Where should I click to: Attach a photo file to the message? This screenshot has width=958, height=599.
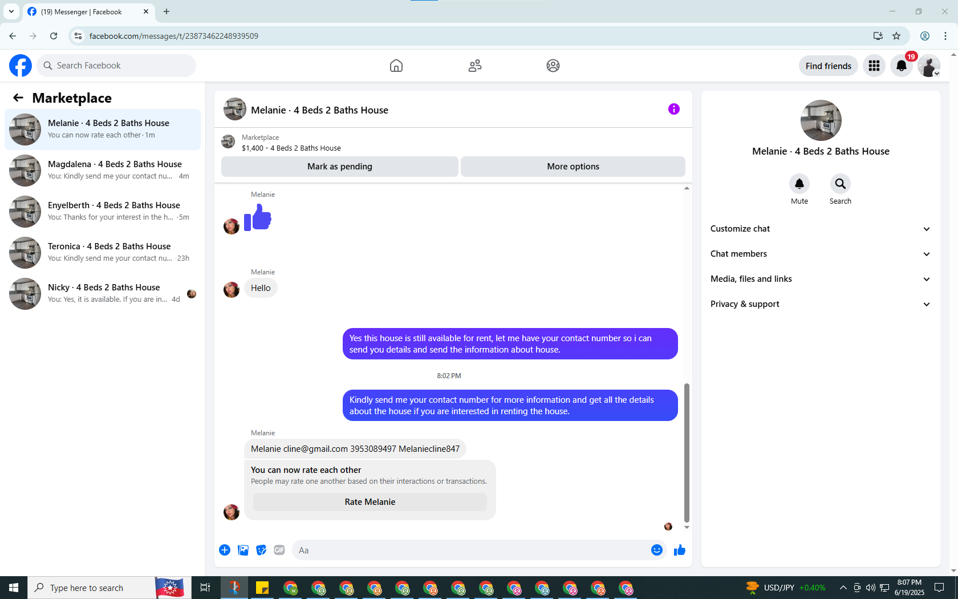(243, 550)
